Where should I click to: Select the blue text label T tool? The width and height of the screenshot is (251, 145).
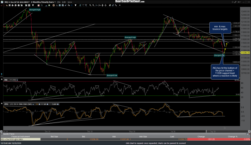(60, 5)
